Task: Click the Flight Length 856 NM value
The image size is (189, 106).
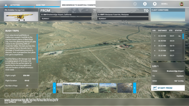Action: point(26,76)
